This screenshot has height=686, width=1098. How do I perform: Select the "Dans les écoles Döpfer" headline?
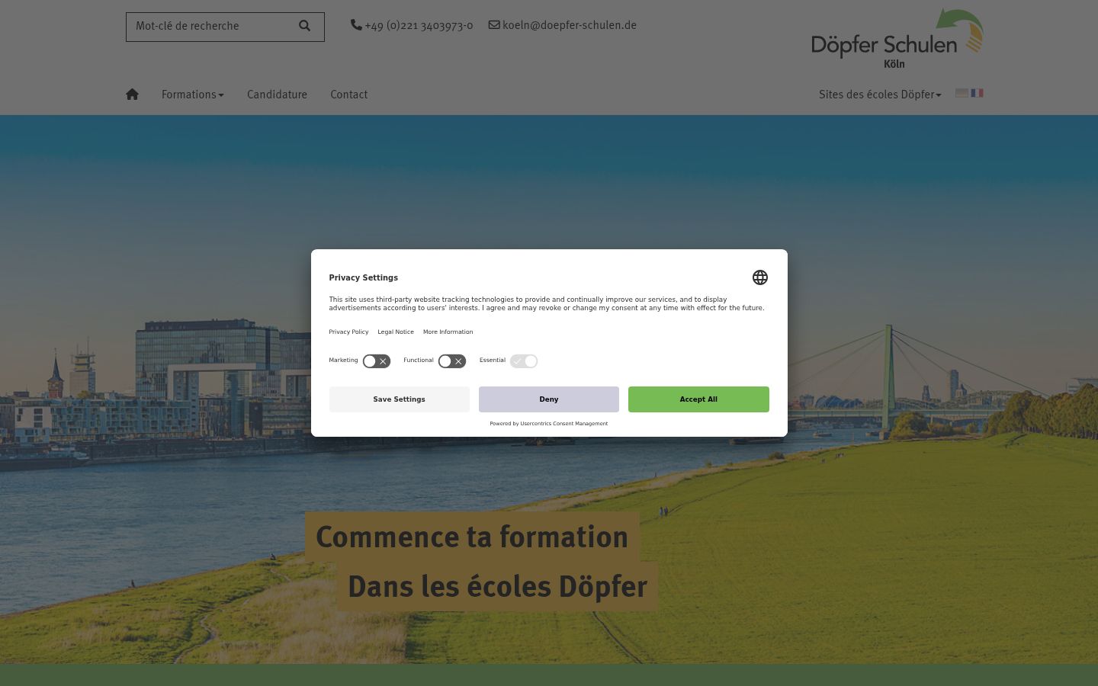point(497,587)
